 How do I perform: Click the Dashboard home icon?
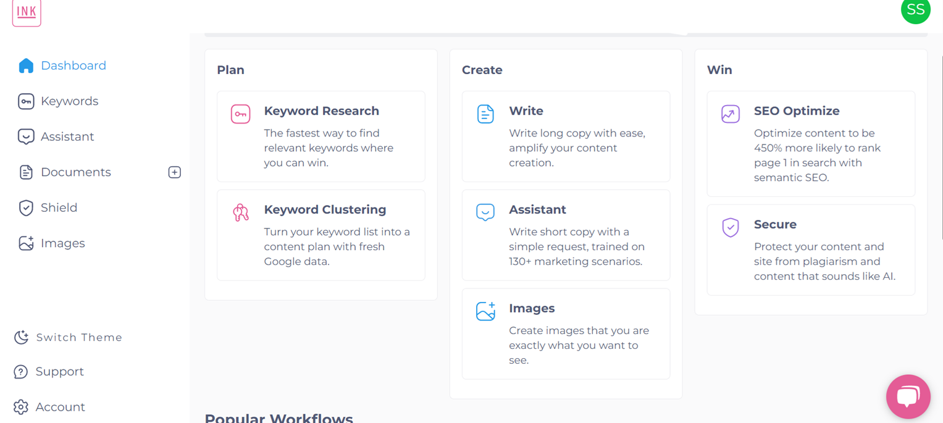point(26,65)
